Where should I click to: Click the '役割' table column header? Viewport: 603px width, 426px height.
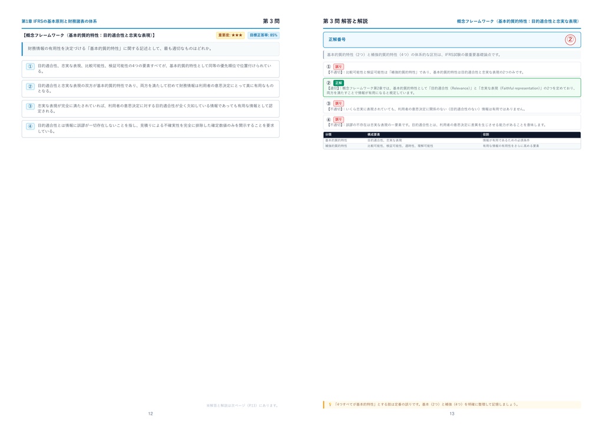click(486, 135)
